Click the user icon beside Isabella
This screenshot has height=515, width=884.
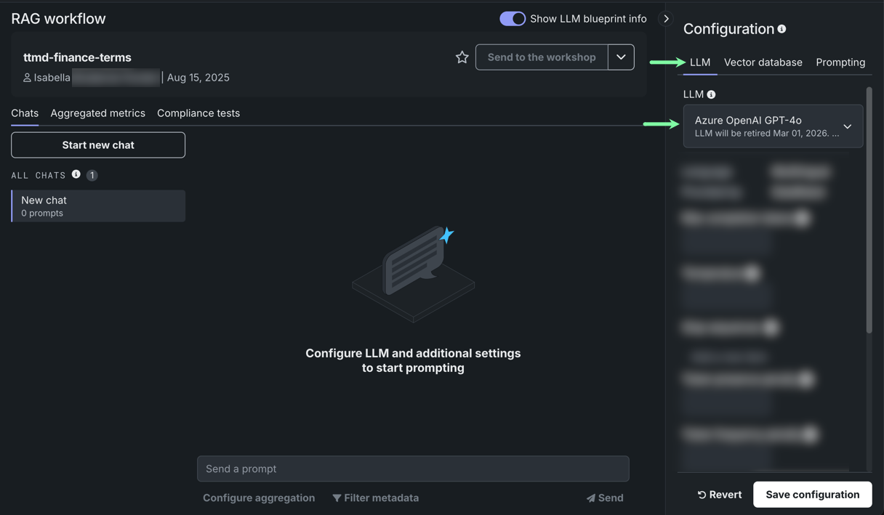(27, 78)
